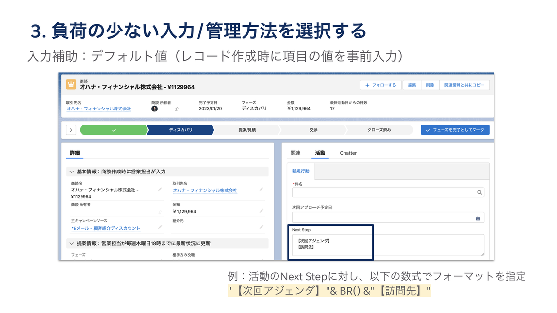The width and height of the screenshot is (557, 313).
Task: Click the 関連情報と共にコピー button
Action: tap(464, 85)
